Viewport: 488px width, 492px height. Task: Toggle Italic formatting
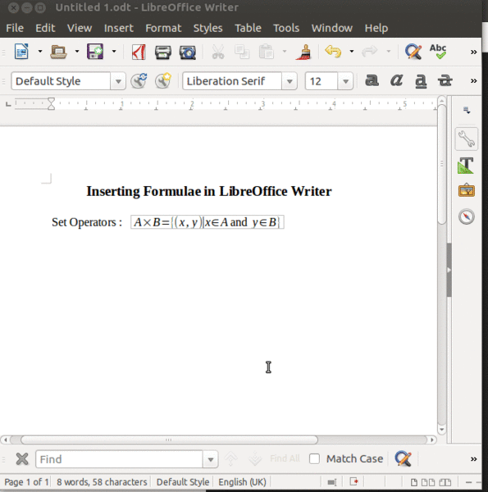click(396, 80)
